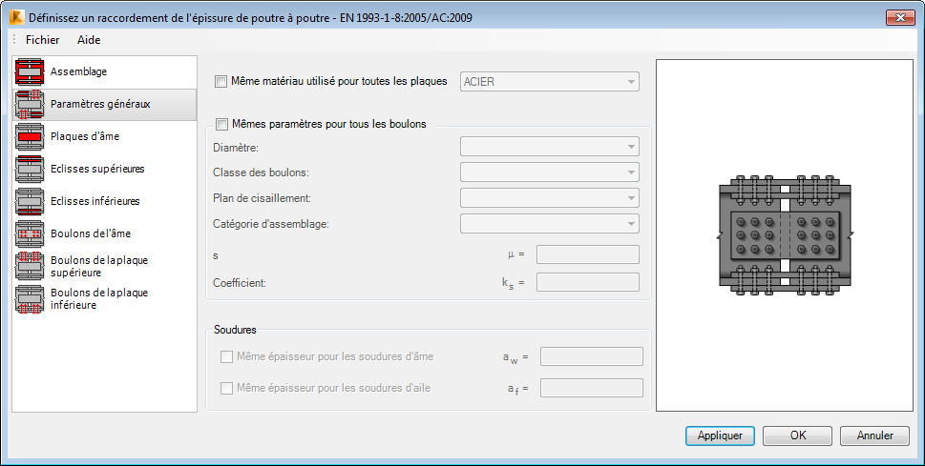Select Boulons de la plaque supérieure icon
The image size is (925, 466).
click(x=30, y=266)
